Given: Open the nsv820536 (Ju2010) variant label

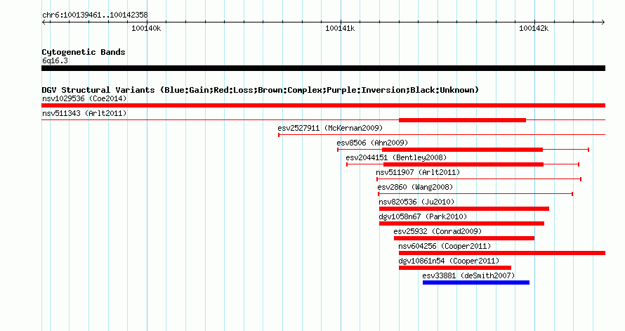Looking at the screenshot, I should point(416,202).
